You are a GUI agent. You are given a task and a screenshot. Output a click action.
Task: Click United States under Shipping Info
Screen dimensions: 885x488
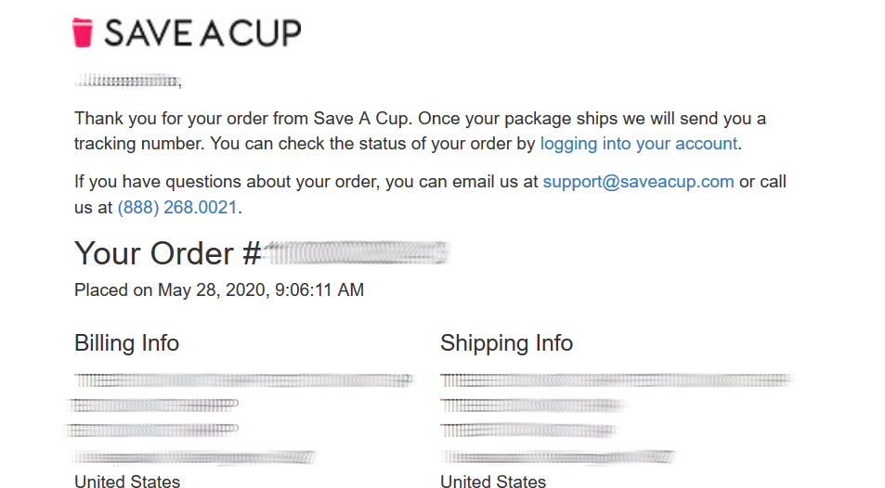(493, 481)
